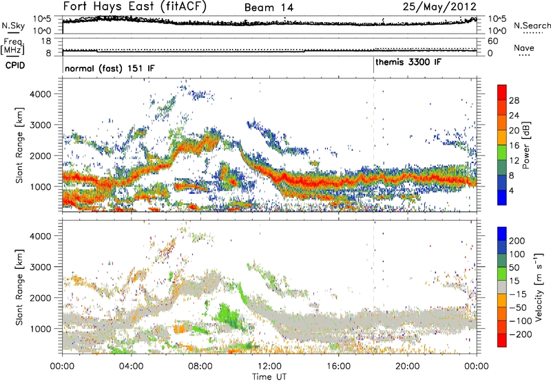551x381 pixels.
Task: Click the blue bottom of the power colorbar
Action: point(502,197)
